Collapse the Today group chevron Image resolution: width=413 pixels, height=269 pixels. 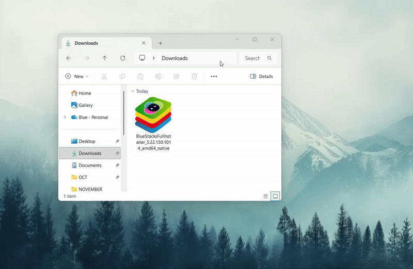coord(133,91)
